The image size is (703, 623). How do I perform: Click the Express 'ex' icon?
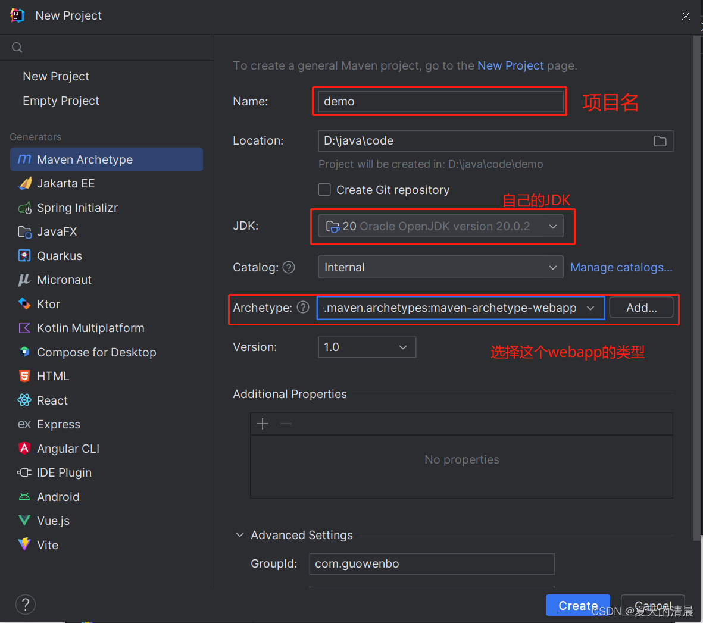[24, 424]
